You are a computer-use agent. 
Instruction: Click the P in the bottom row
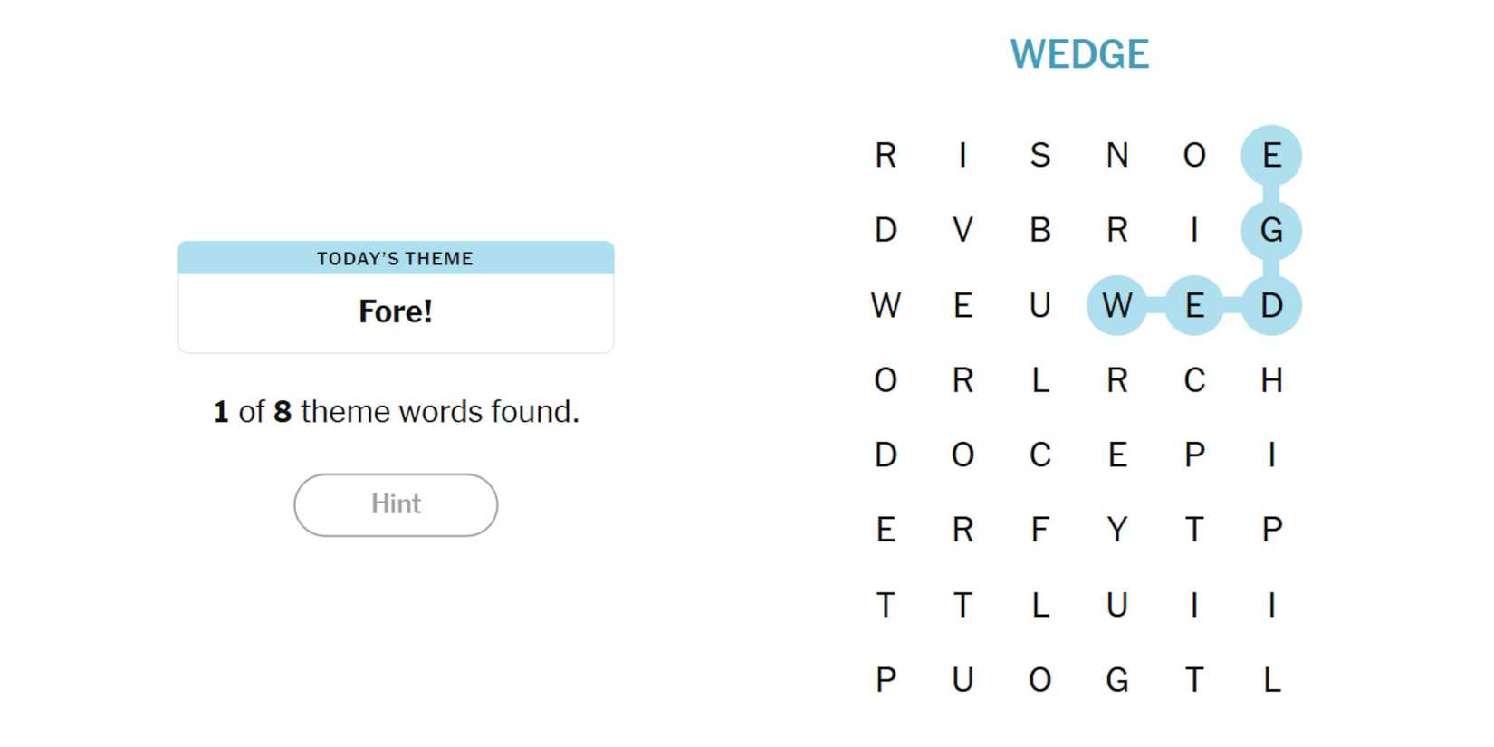(886, 679)
